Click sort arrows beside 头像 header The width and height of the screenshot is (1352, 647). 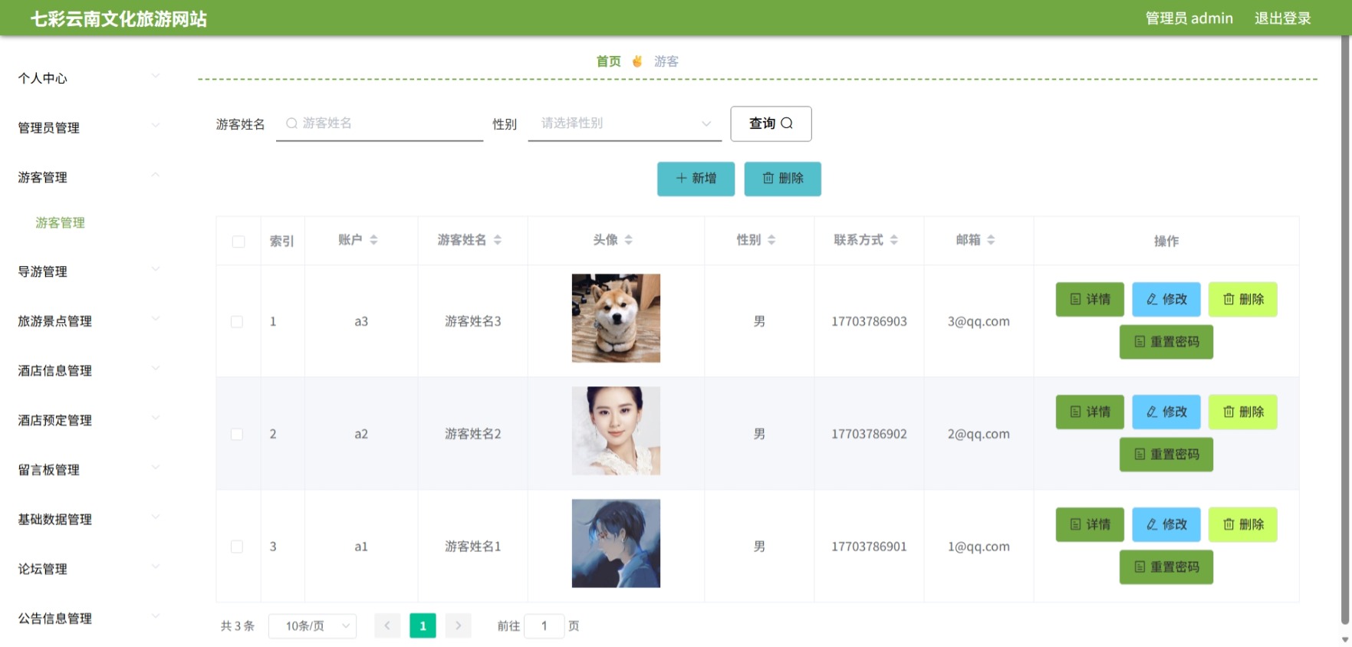[x=629, y=240]
